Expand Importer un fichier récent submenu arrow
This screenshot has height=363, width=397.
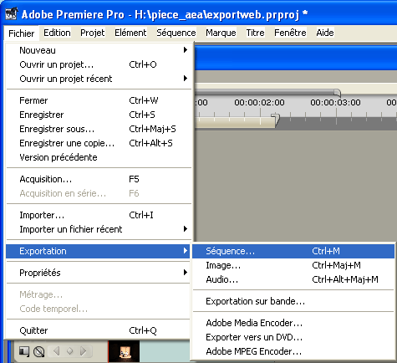click(x=186, y=229)
